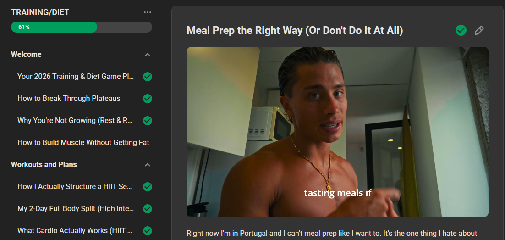Collapse the Welcome section chevron
Viewport: 505px width, 240px height.
pyautogui.click(x=148, y=55)
